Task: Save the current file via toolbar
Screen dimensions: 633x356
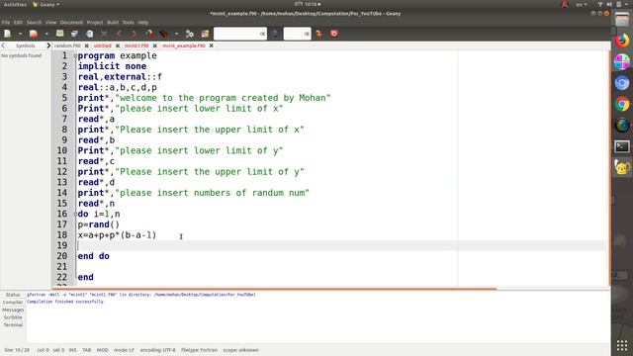Action: click(59, 34)
